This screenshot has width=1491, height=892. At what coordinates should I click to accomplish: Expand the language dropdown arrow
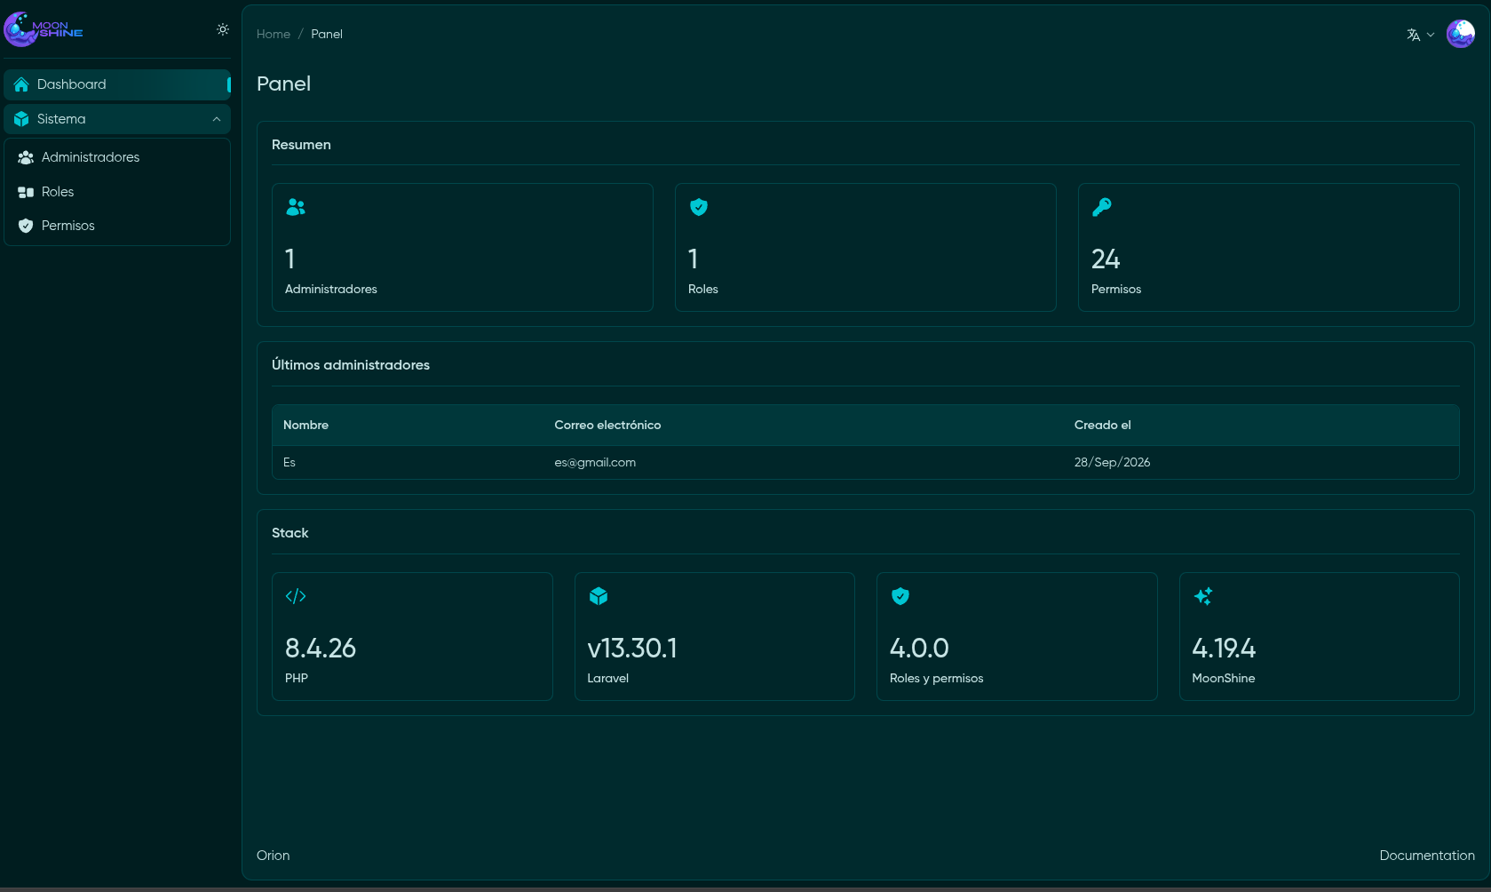[1431, 35]
